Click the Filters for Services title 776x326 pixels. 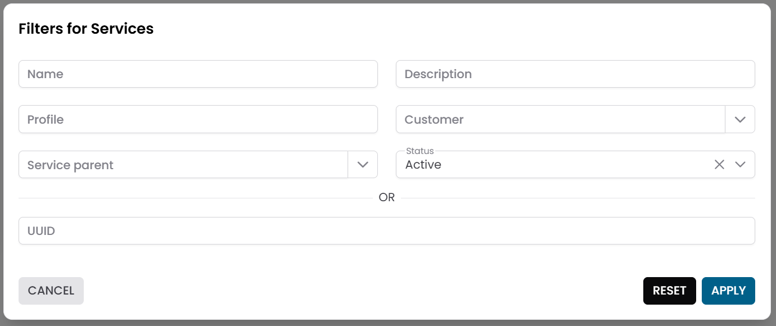coord(86,29)
